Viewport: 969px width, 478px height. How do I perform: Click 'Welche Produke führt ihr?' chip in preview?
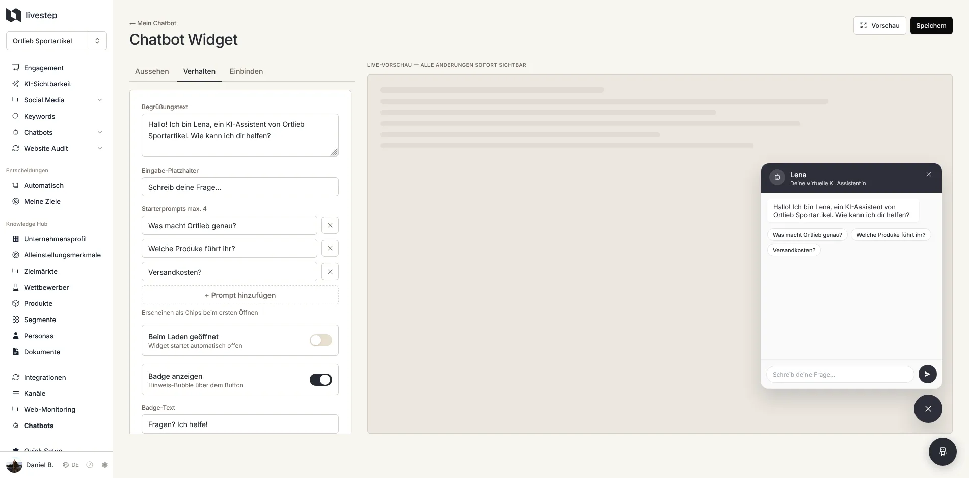(x=891, y=235)
